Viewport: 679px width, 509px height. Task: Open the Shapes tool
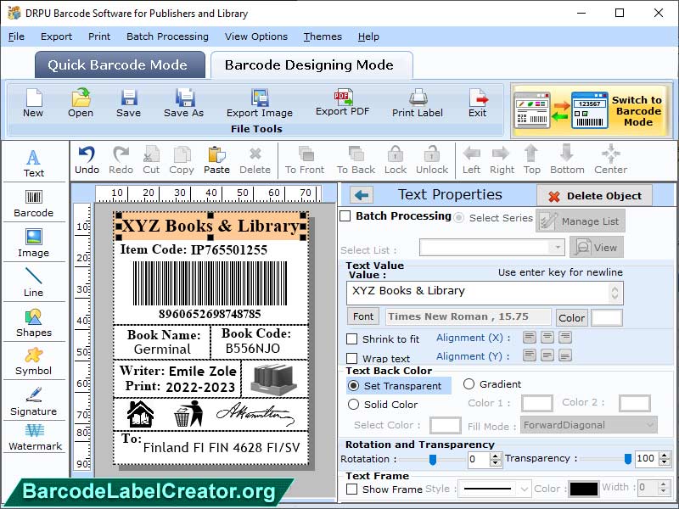tap(34, 323)
